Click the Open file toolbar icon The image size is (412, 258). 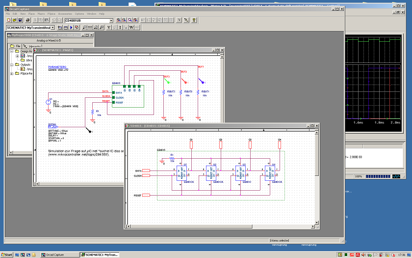(14, 20)
